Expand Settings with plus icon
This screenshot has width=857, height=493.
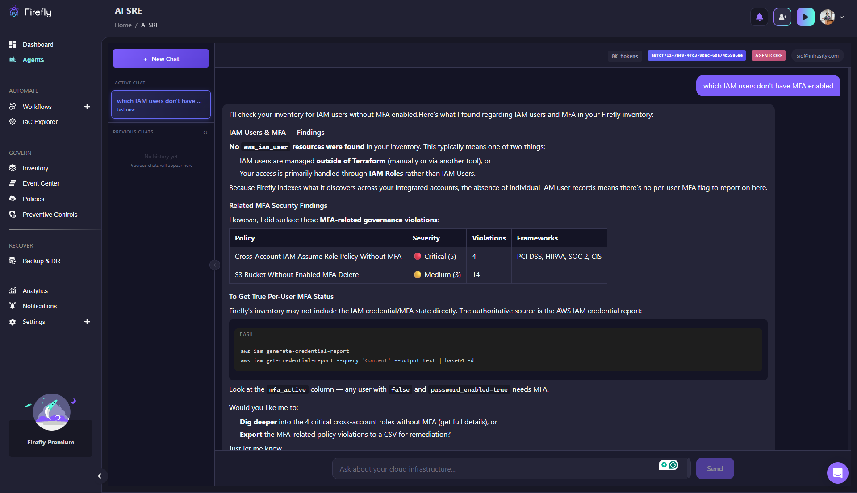[x=87, y=322]
